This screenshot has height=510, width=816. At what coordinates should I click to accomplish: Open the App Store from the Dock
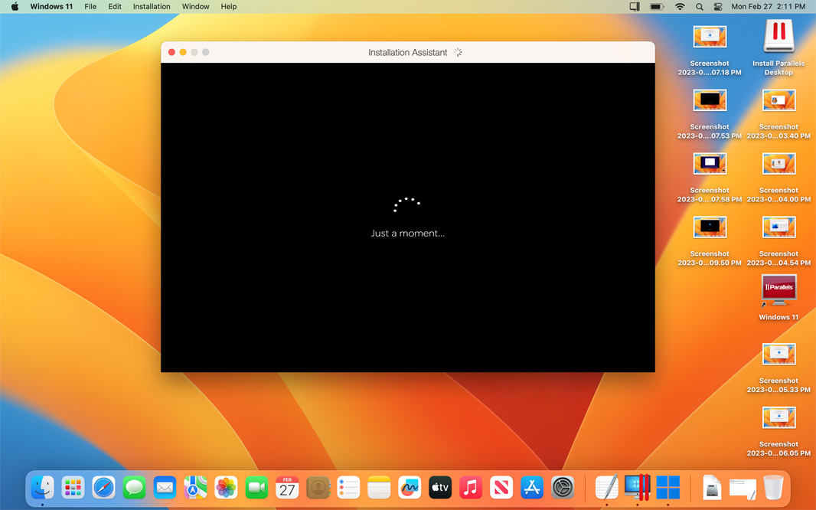[532, 487]
